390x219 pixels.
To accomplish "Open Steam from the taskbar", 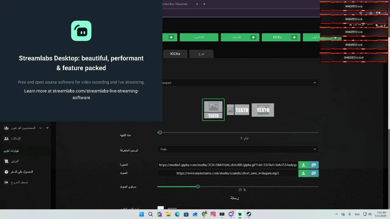I will coord(249,214).
